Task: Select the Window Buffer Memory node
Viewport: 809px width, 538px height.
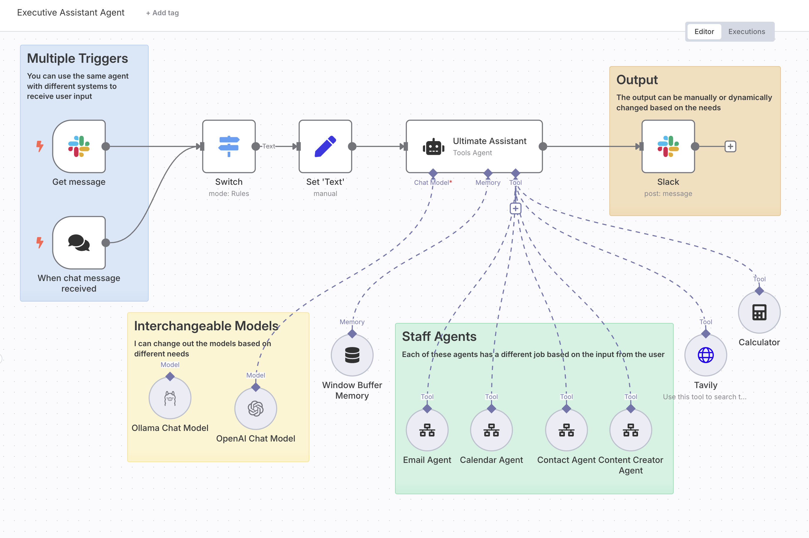Action: coord(352,355)
